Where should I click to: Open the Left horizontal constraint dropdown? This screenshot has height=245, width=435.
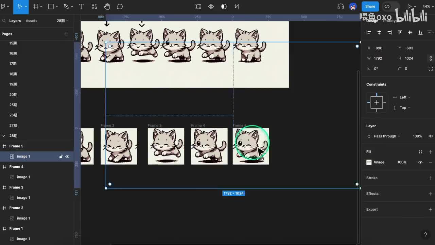404,97
